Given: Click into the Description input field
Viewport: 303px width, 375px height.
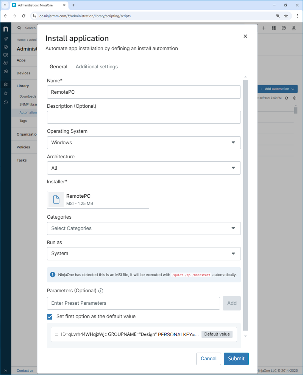Looking at the screenshot, I should click(144, 117).
